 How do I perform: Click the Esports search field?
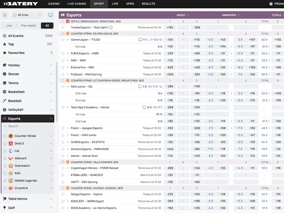click(28, 126)
